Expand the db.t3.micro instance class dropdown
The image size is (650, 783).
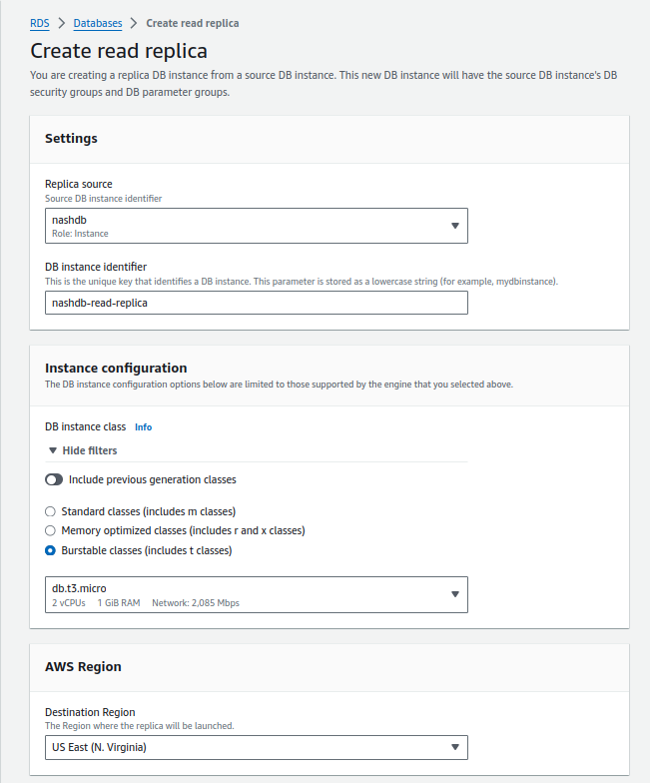257,594
